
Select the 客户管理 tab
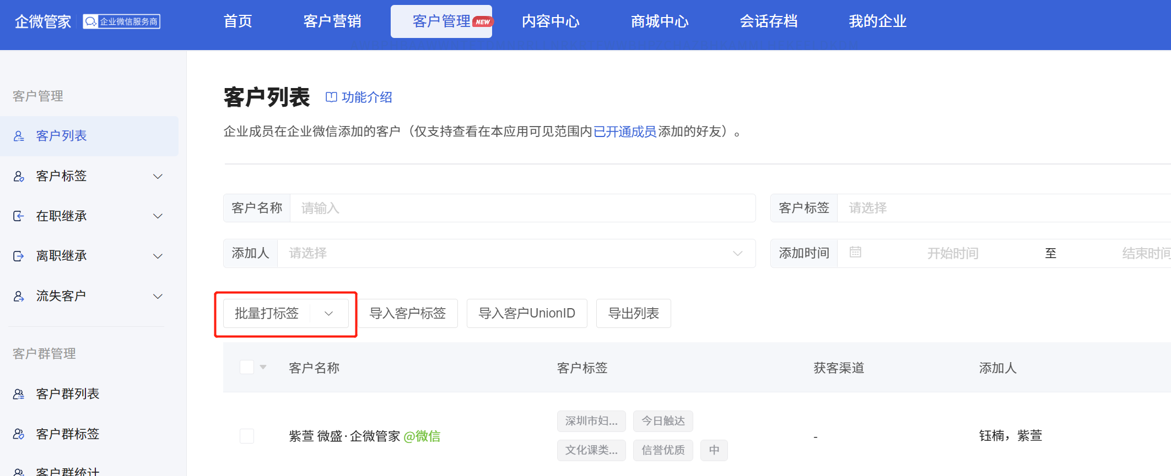point(441,21)
